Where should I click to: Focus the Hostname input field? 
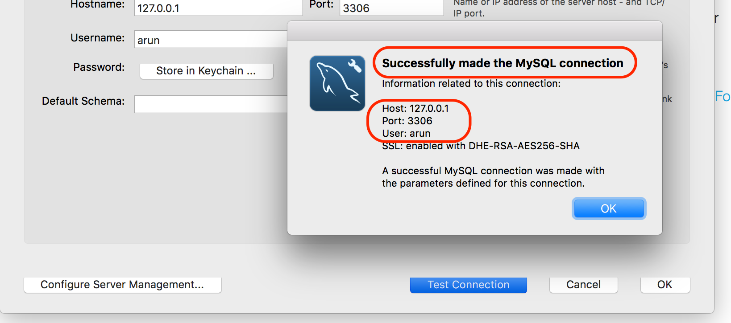point(218,8)
